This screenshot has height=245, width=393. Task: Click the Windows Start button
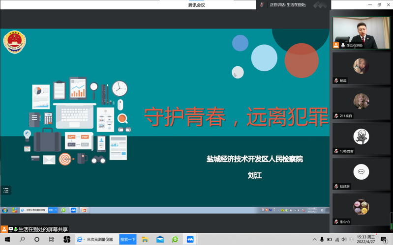tap(7, 240)
